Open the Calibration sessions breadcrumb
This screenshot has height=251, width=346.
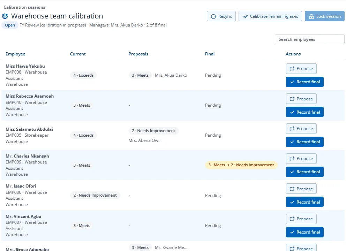(24, 7)
